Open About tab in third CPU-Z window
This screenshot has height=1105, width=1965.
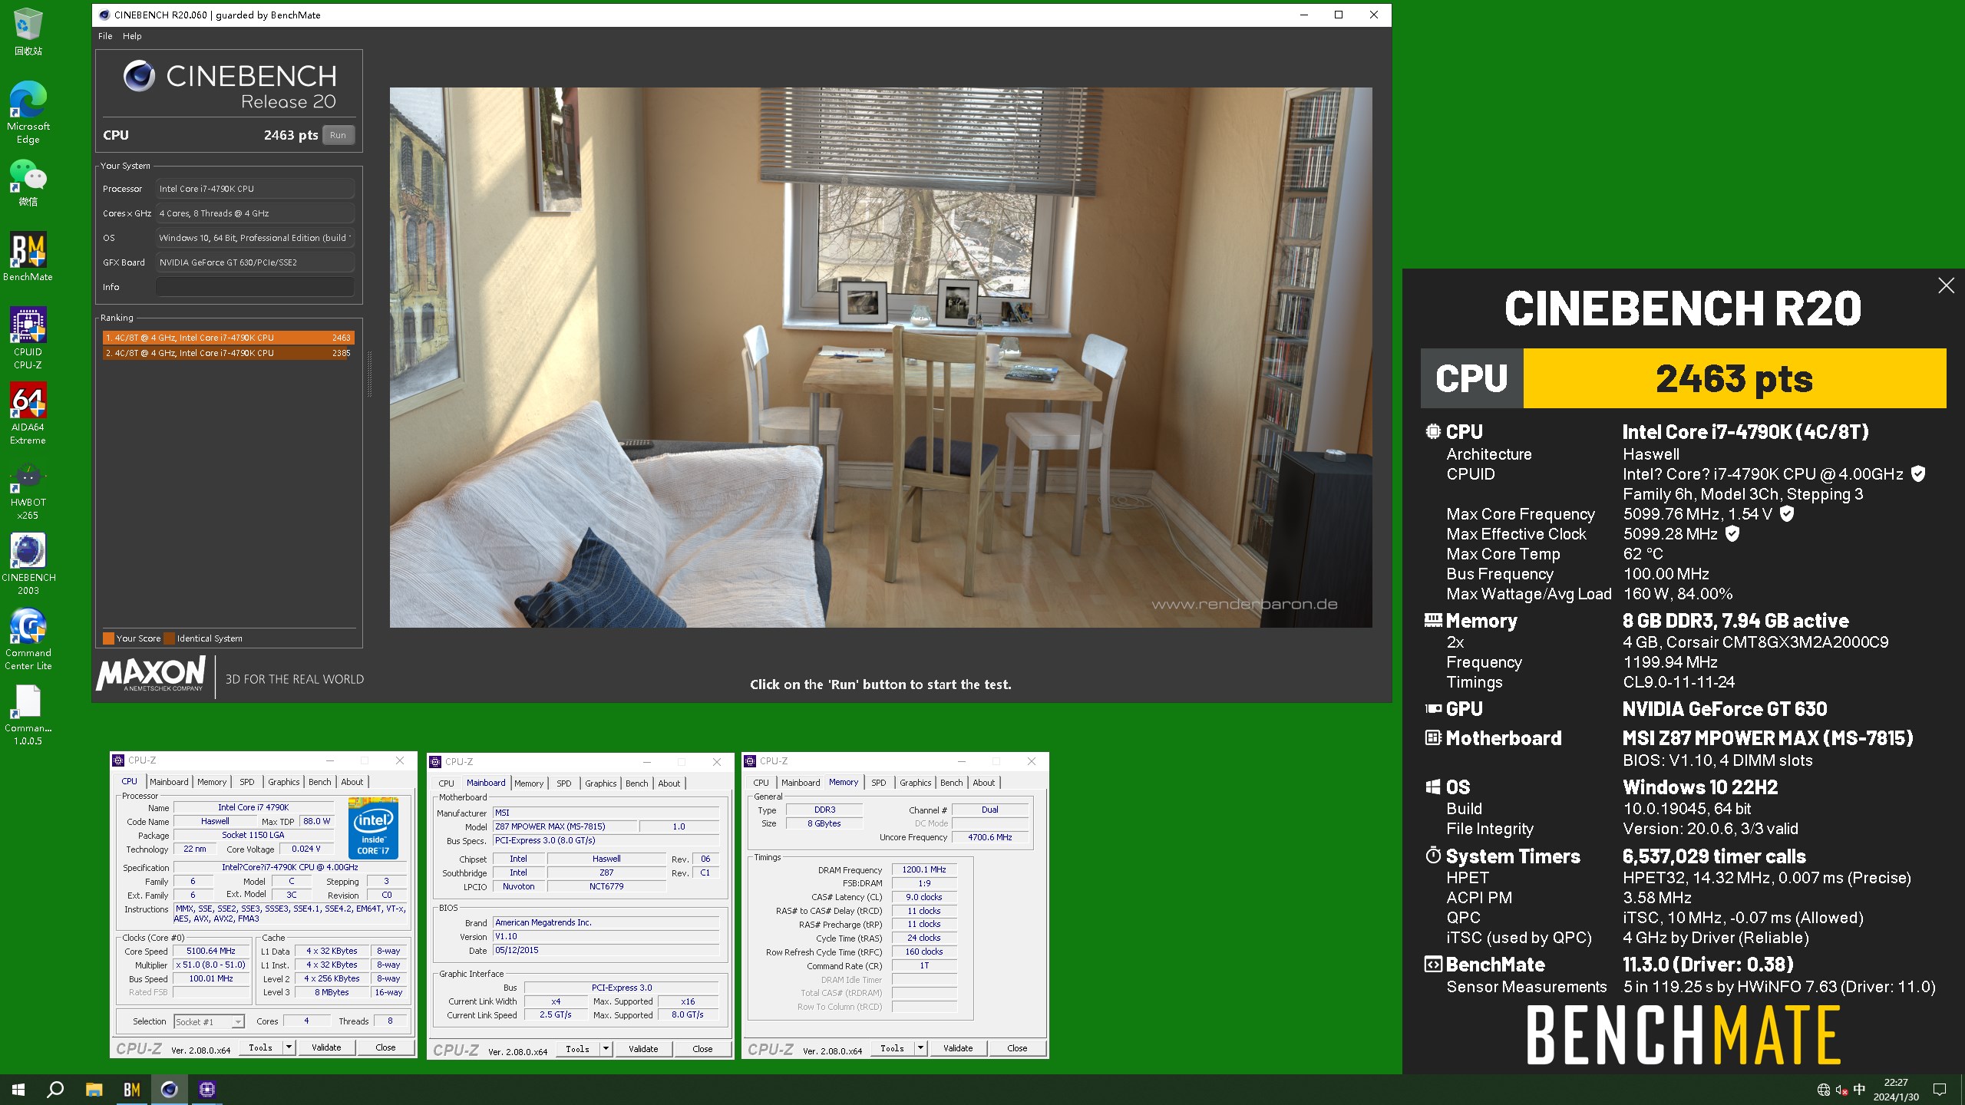(983, 783)
